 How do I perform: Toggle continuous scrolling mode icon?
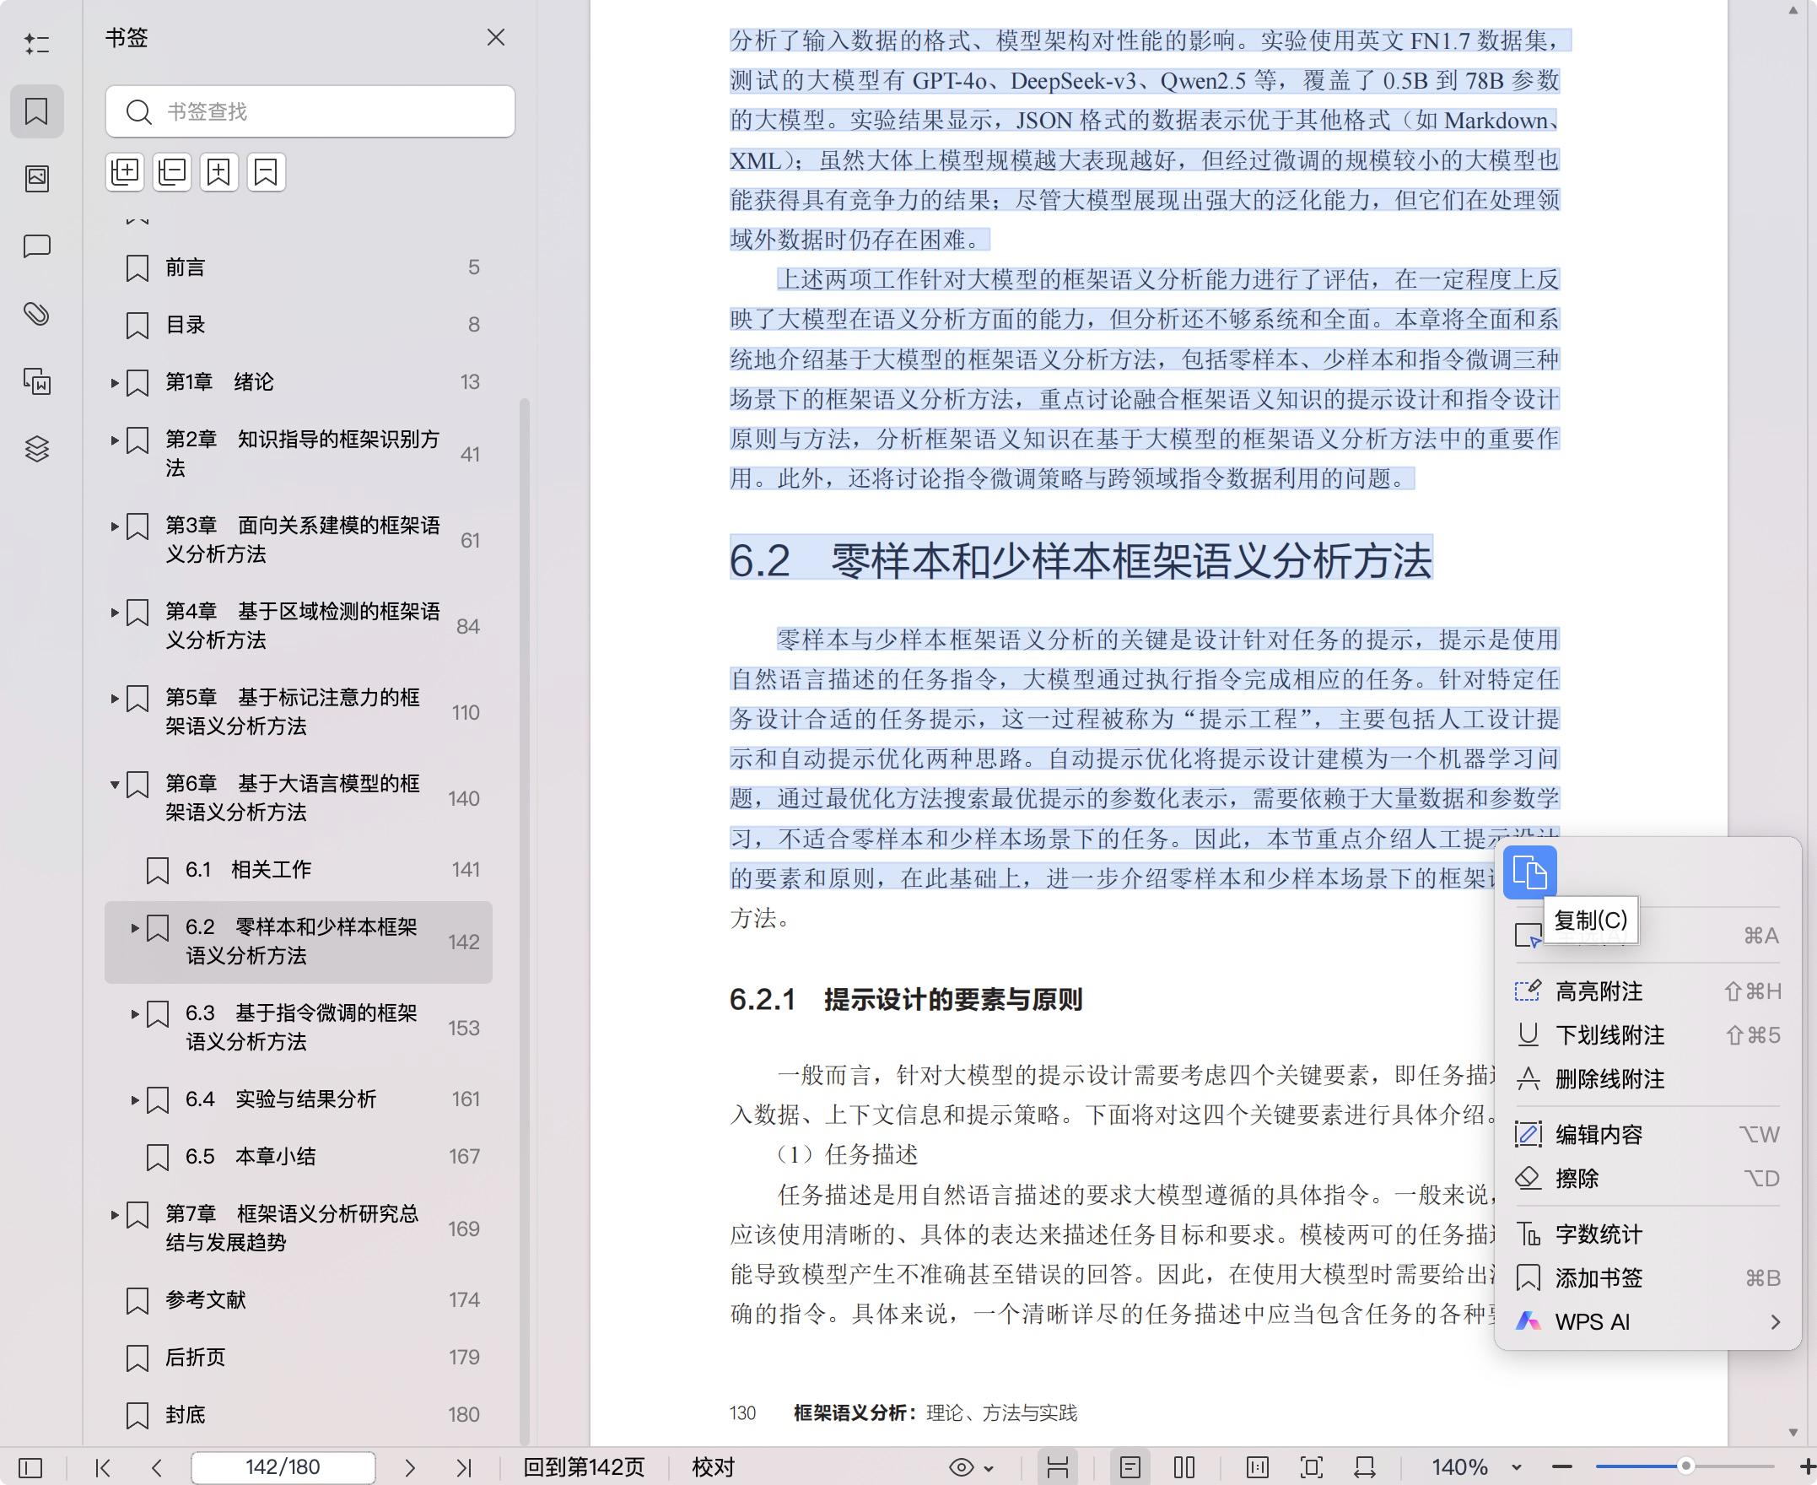(x=1058, y=1468)
